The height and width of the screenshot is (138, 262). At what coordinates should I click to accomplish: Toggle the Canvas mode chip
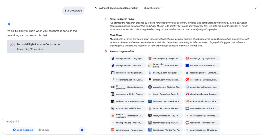point(43,130)
